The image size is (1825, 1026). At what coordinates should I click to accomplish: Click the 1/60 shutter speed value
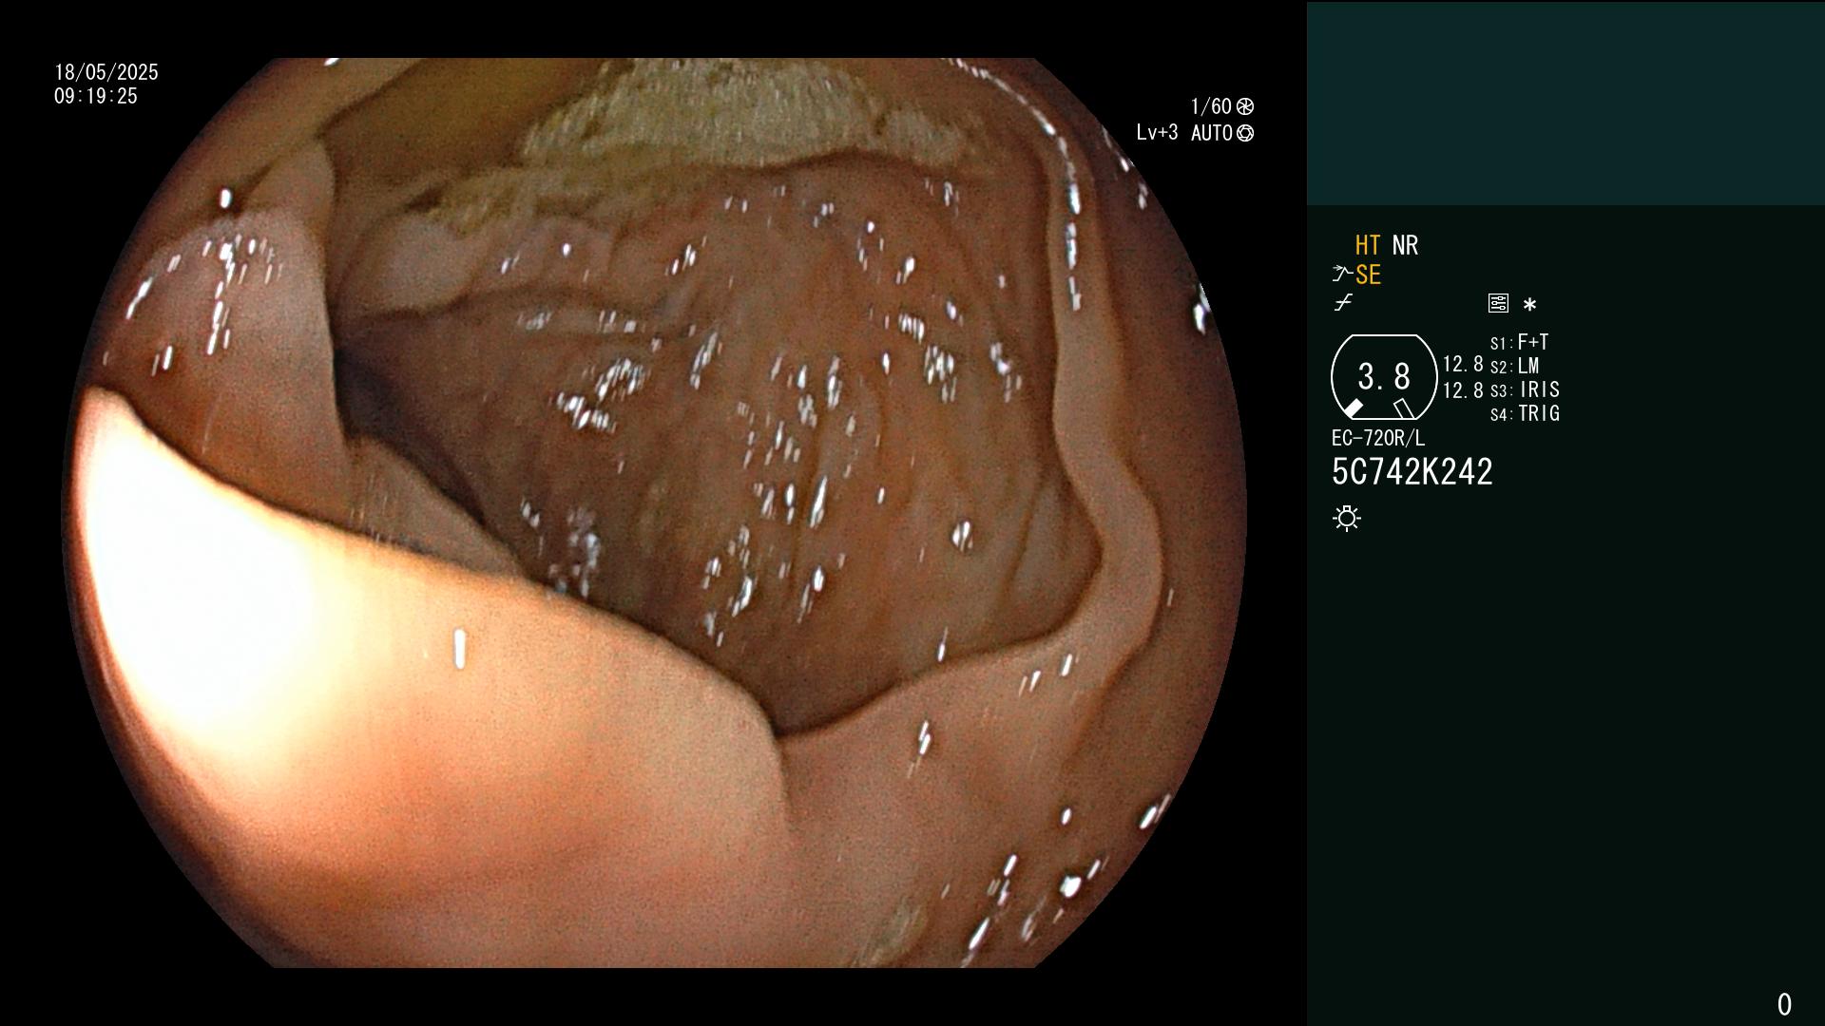pos(1211,106)
